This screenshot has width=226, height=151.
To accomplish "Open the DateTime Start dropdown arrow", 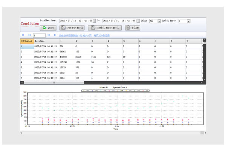I will point(94,21).
